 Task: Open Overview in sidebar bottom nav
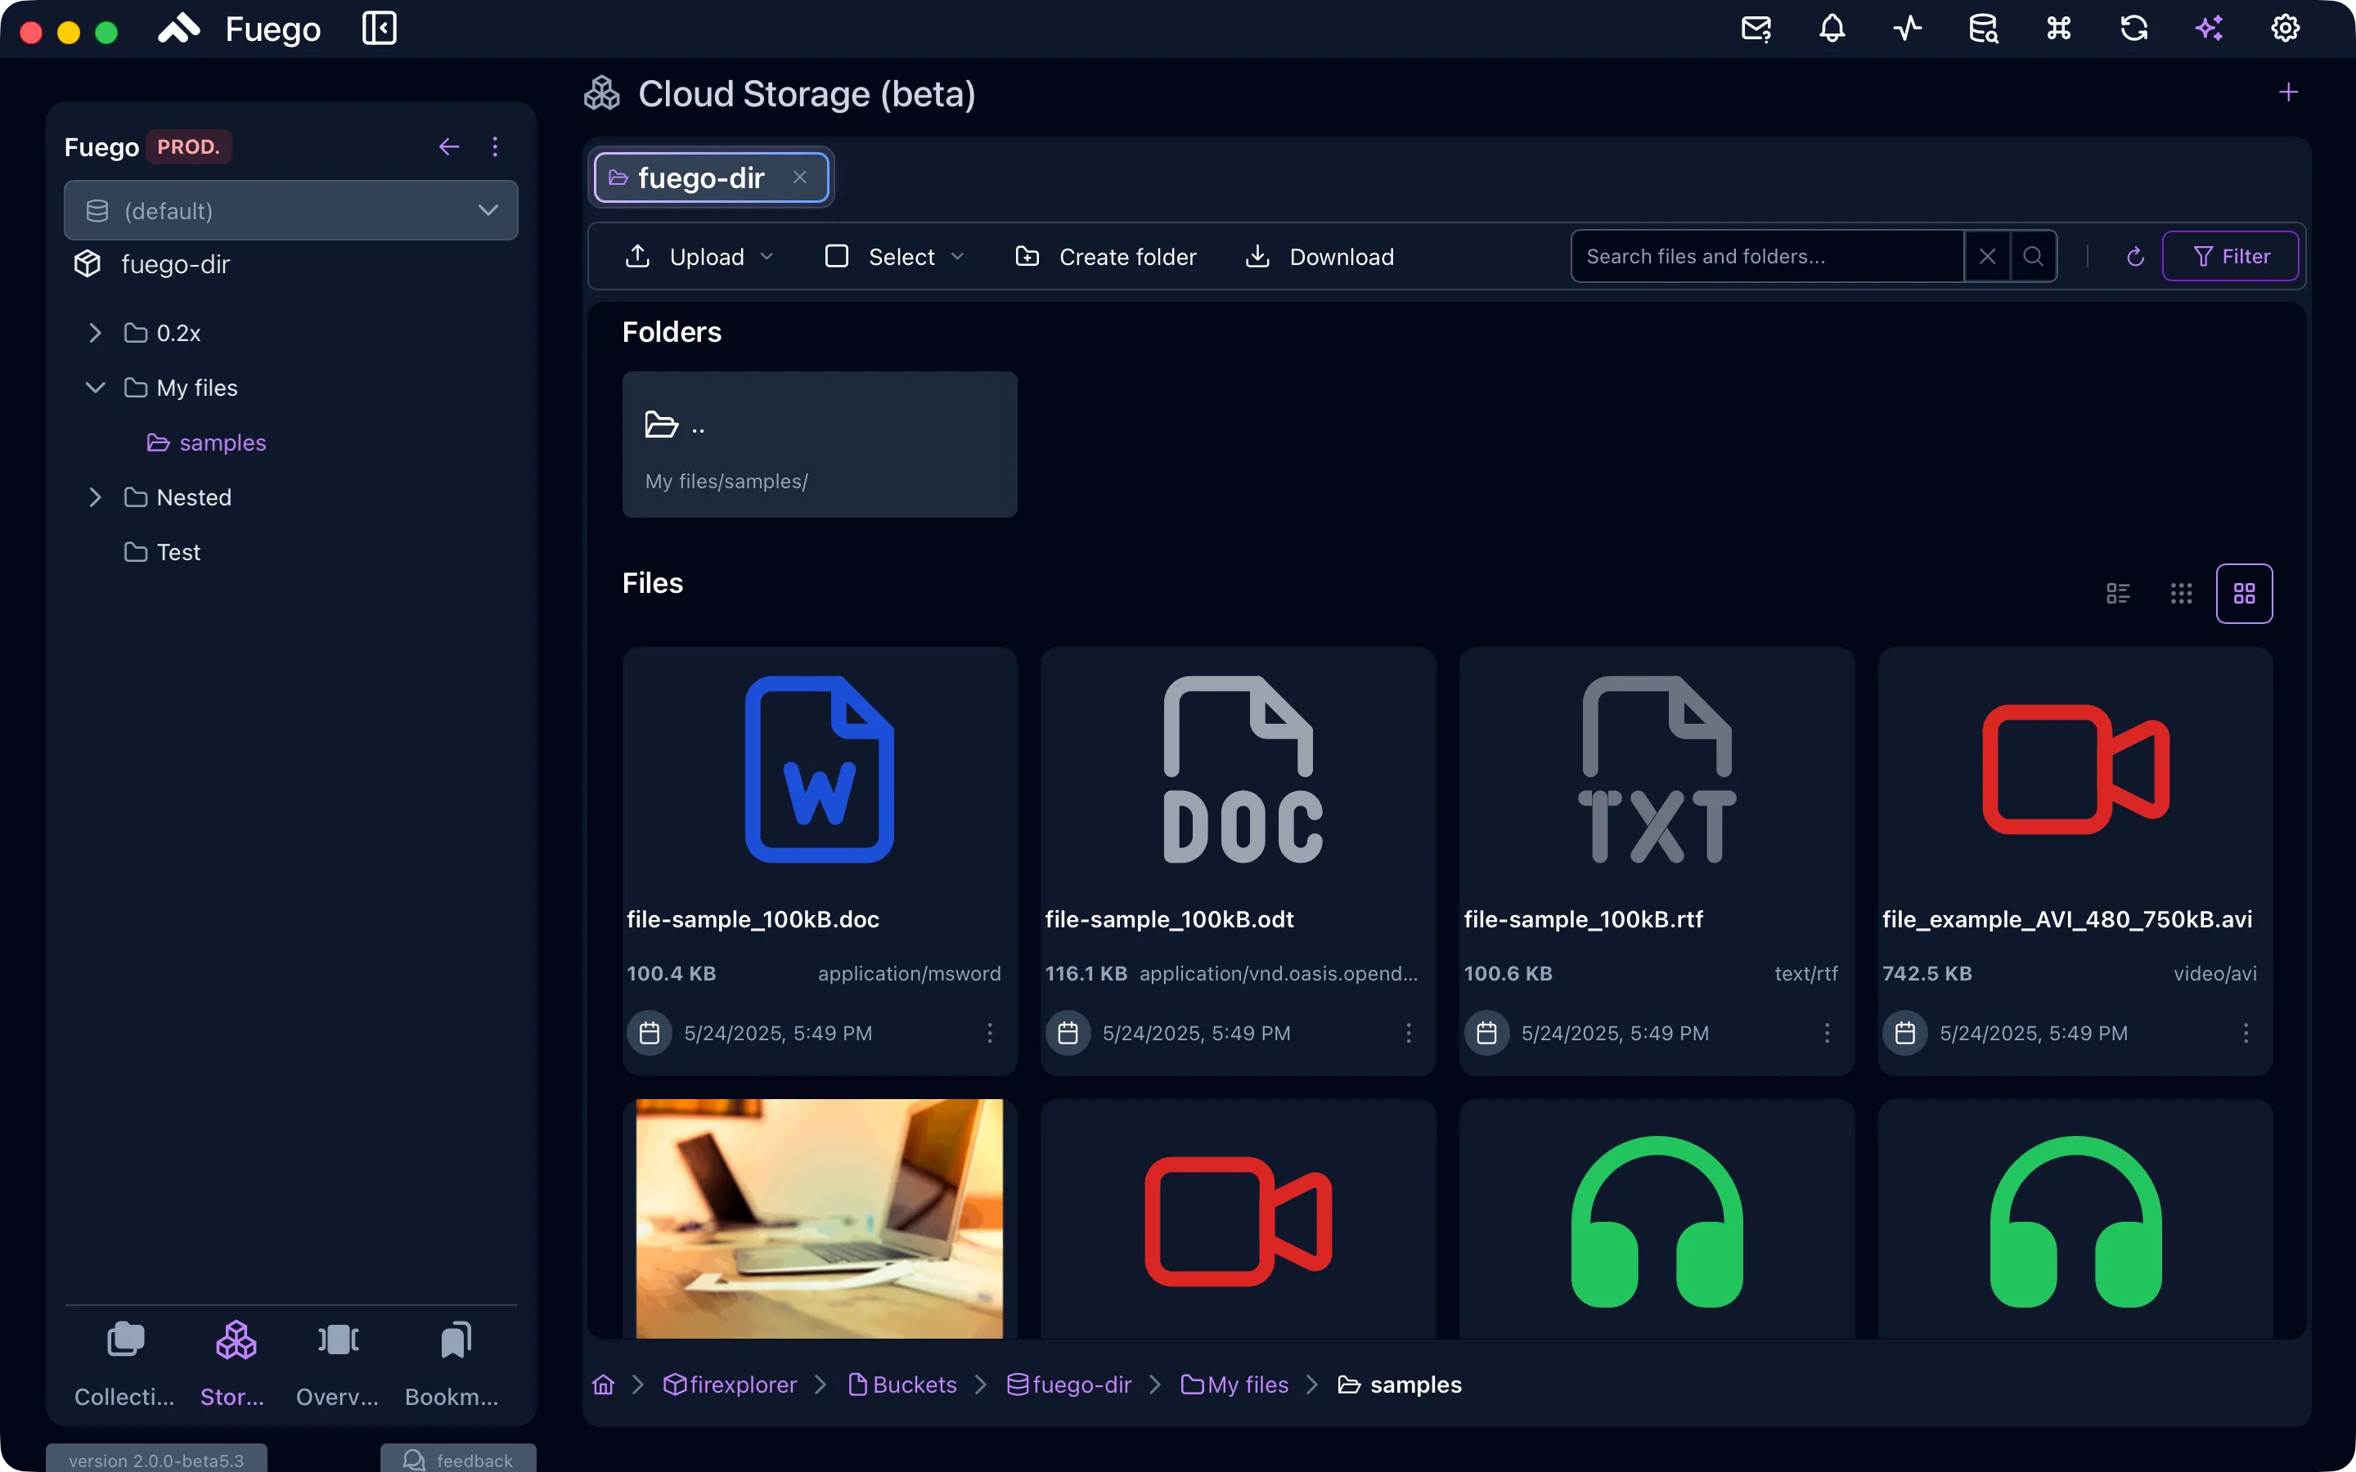337,1364
